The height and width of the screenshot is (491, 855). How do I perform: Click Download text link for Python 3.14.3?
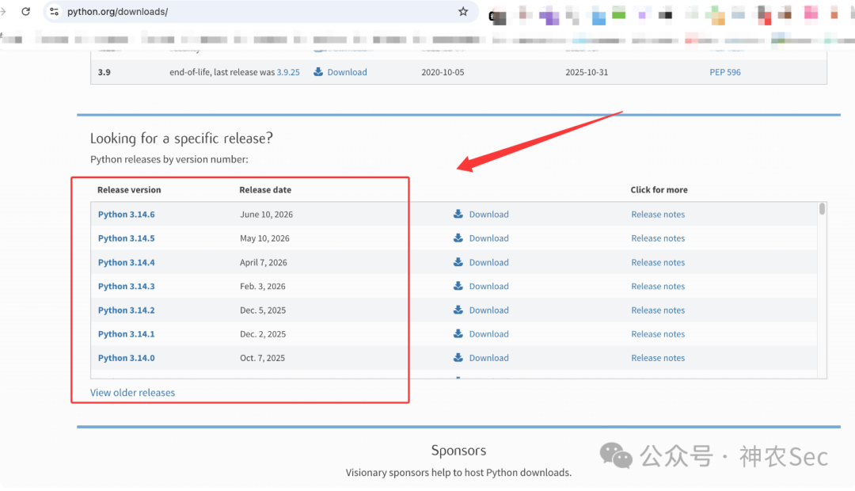point(489,287)
